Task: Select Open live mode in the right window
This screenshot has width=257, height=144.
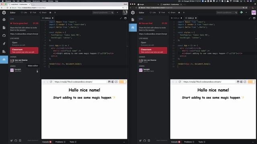Action: click(153, 44)
